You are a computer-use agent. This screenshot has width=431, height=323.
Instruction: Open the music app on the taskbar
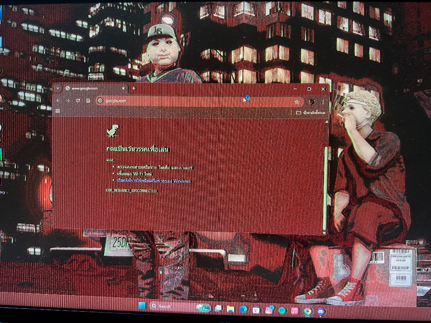pos(294,311)
